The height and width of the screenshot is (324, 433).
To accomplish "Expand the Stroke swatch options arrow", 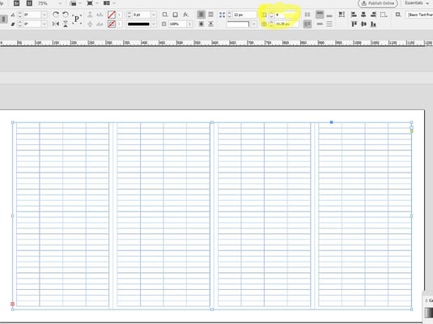I will 119,24.
